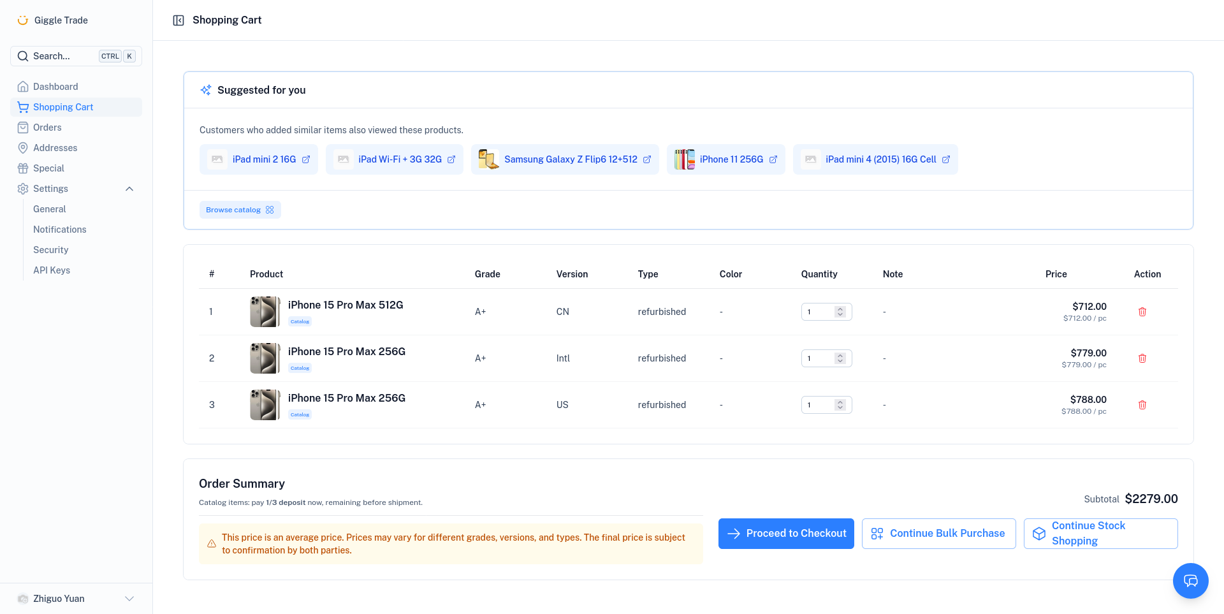Collapse the sidebar panel toggle icon

(x=178, y=20)
